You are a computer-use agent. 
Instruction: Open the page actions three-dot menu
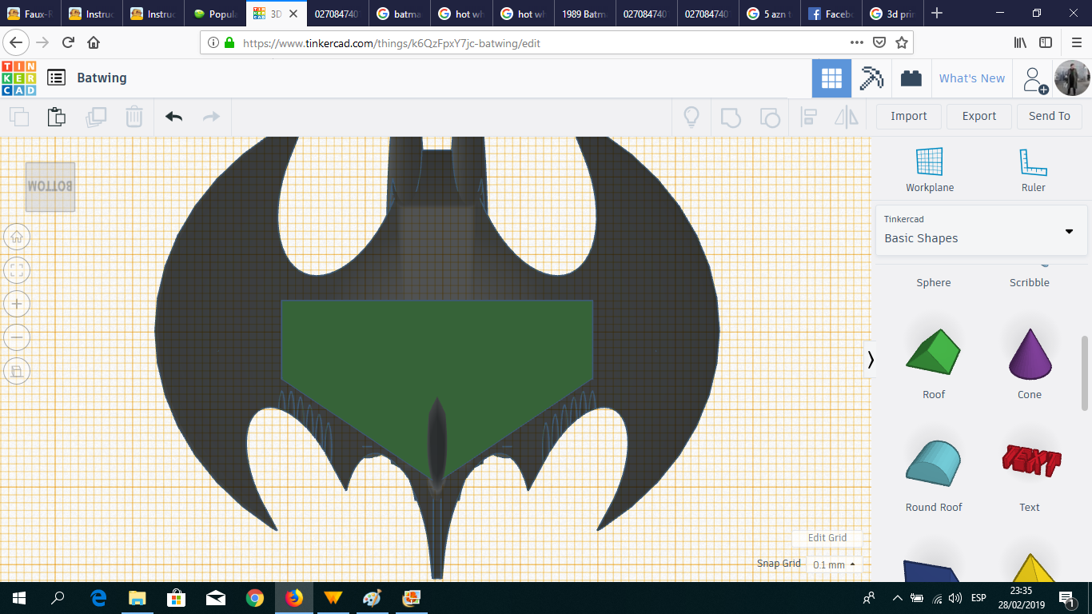(856, 43)
